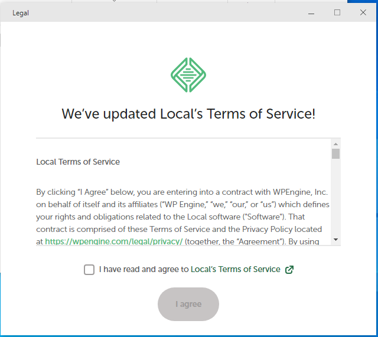The image size is (378, 337).
Task: Open the Local's Terms of Service link
Action: tap(235, 270)
